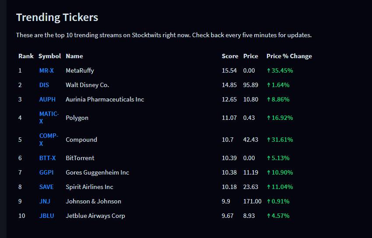
Task: Click the Score column header
Action: click(x=230, y=56)
